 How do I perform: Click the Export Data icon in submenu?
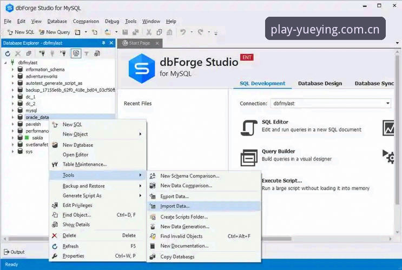pyautogui.click(x=153, y=197)
